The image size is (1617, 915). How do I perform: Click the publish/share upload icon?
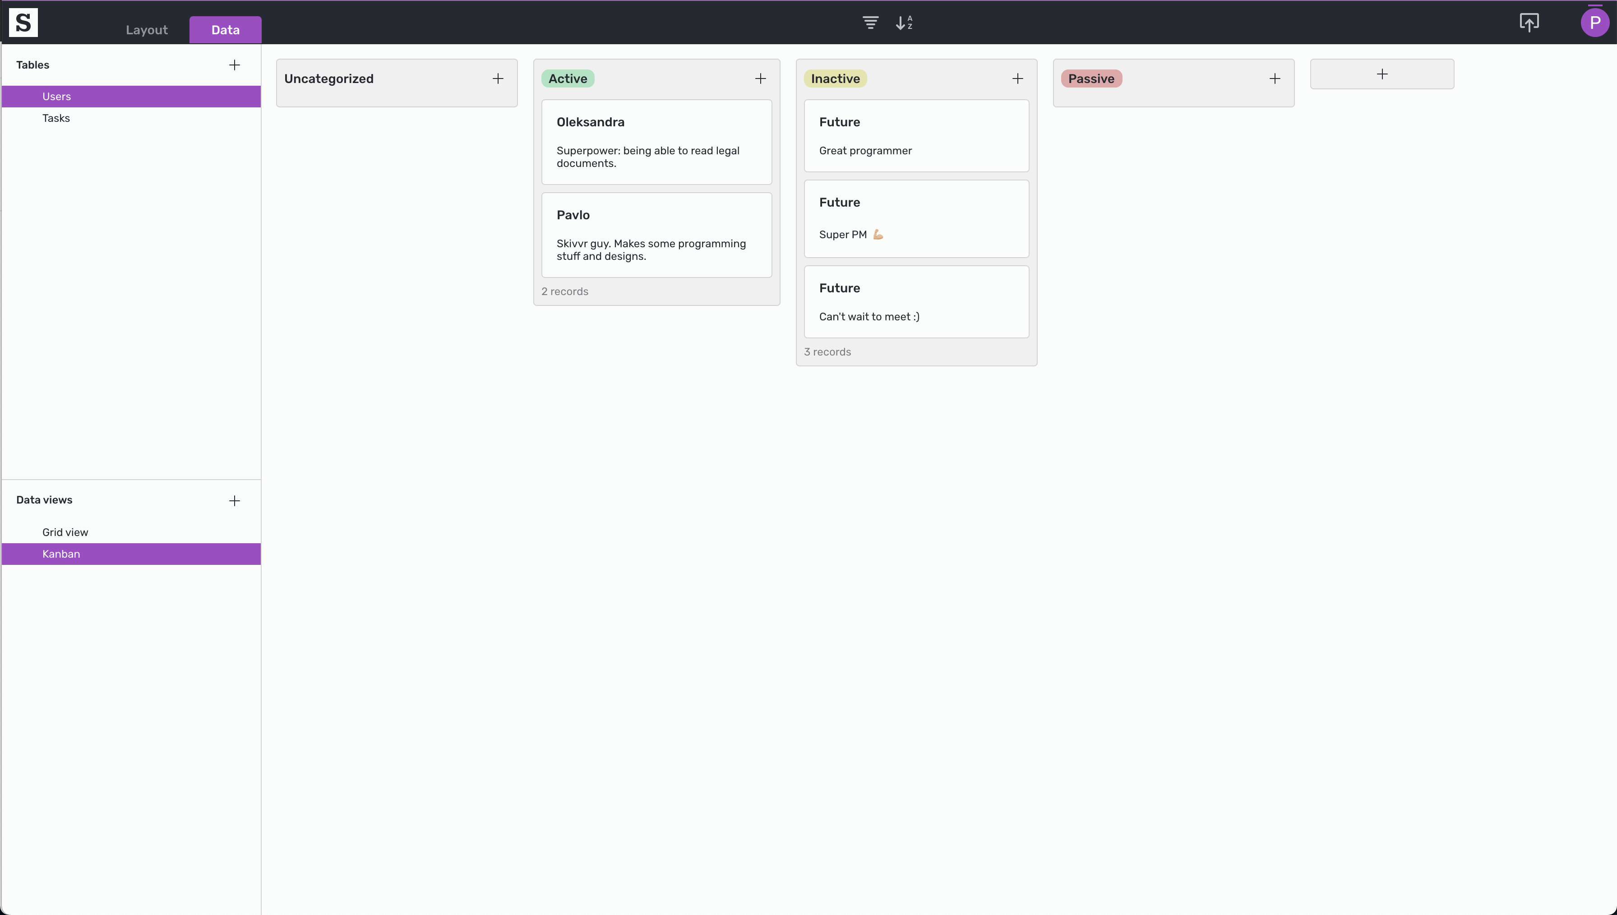click(1529, 23)
